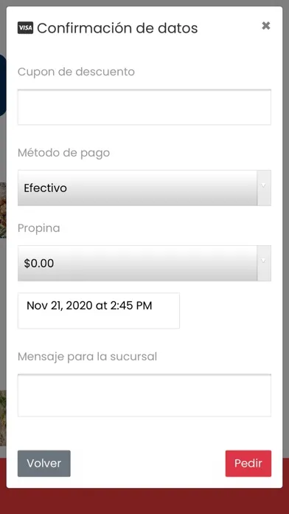Open the Propina dropdown showing $0.00
Viewport: 289px width, 514px height.
point(144,263)
